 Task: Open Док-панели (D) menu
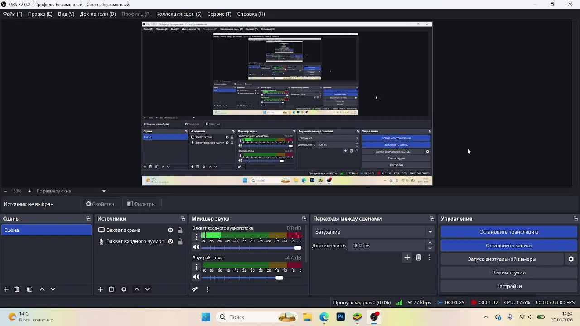point(98,14)
